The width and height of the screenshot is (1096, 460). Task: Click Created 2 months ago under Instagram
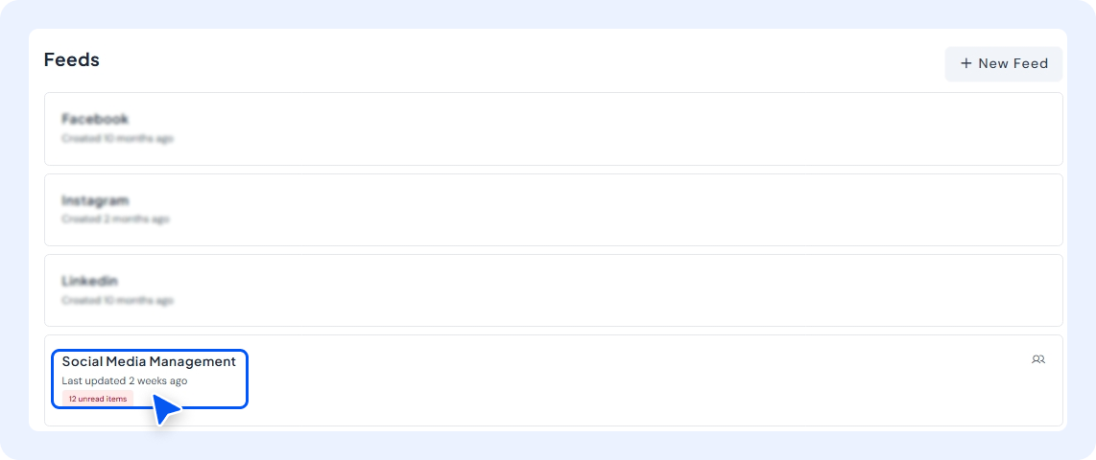coord(115,219)
